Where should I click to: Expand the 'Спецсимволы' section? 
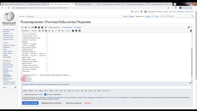[x=67, y=27]
